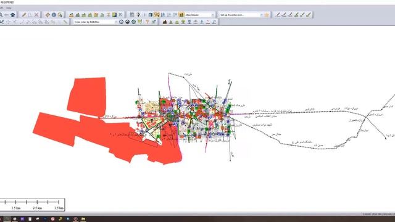Click the yellow folder overlay icon
The width and height of the screenshot is (395, 222).
click(96, 15)
